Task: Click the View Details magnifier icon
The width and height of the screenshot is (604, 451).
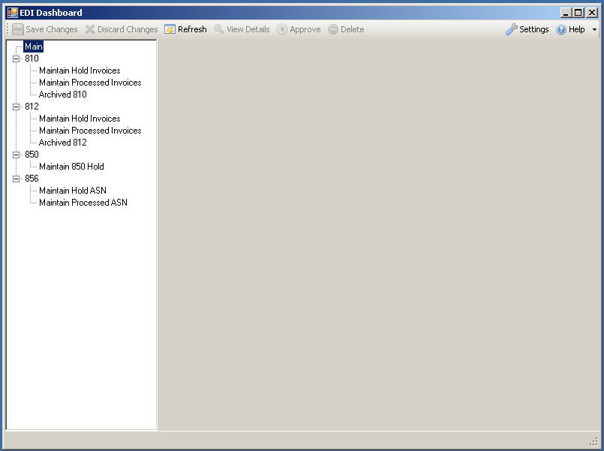Action: (x=218, y=29)
